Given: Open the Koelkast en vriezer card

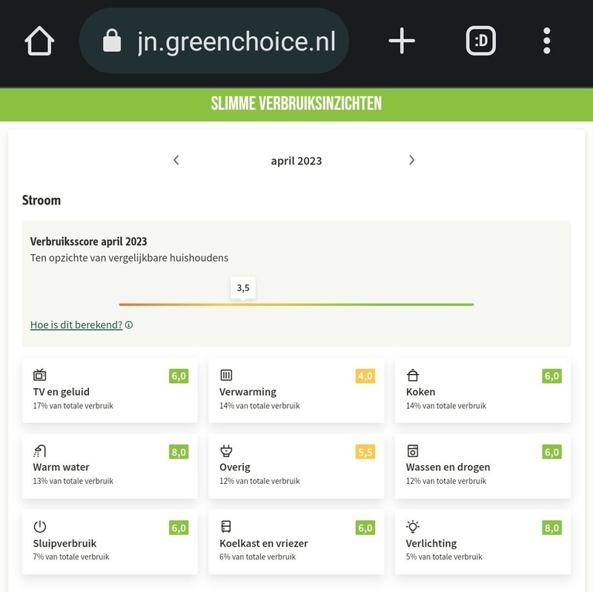Looking at the screenshot, I should click(x=296, y=542).
